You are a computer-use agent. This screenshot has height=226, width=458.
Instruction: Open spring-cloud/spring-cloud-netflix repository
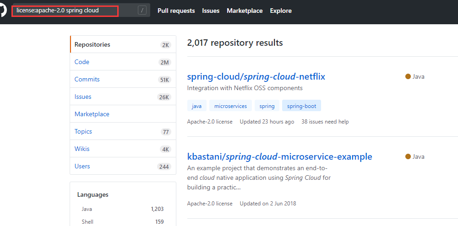256,77
